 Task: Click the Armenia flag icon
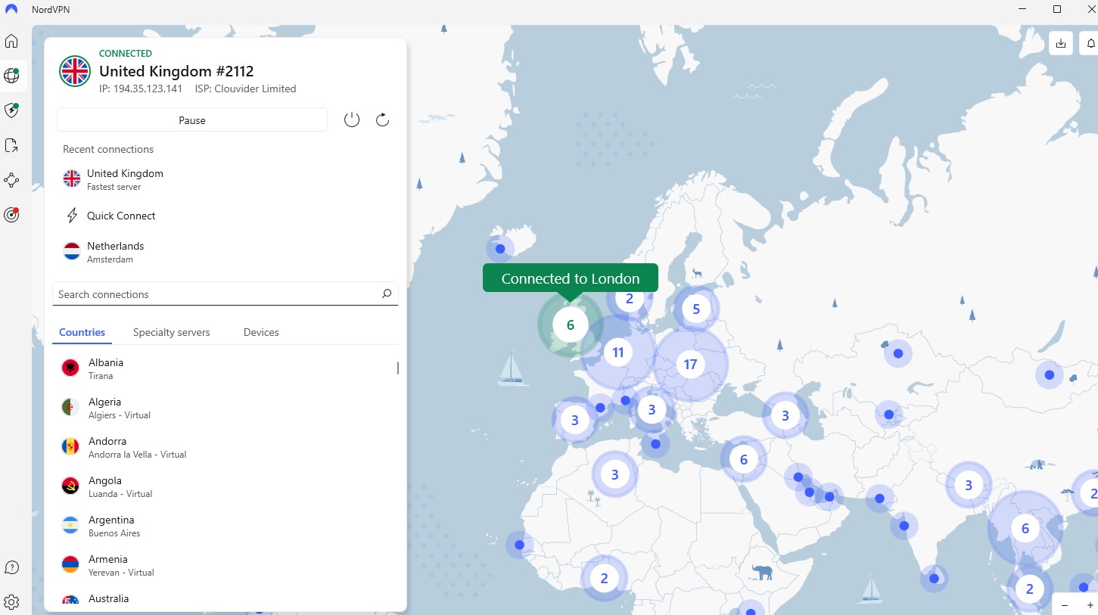pyautogui.click(x=70, y=565)
